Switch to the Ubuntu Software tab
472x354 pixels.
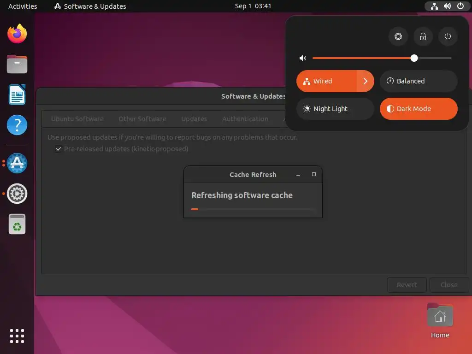point(77,119)
